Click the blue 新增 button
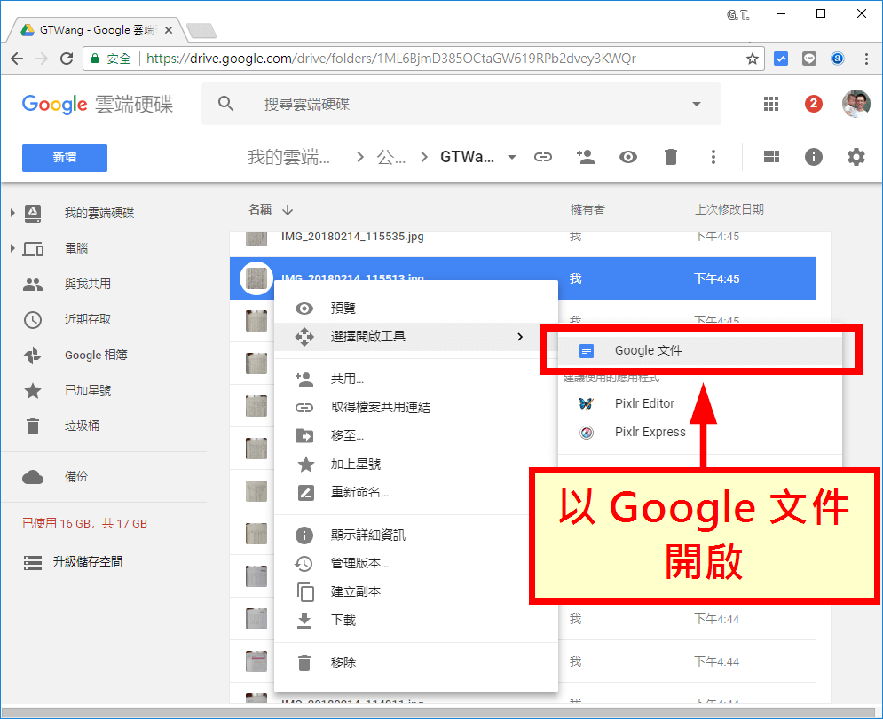Screen dimensions: 883x719 (64, 157)
